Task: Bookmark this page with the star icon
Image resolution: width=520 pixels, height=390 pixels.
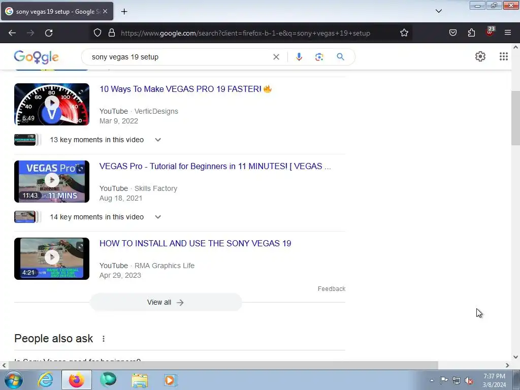Action: point(404,33)
